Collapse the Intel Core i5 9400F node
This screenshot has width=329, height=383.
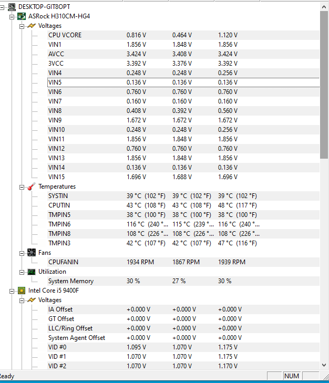(12, 291)
